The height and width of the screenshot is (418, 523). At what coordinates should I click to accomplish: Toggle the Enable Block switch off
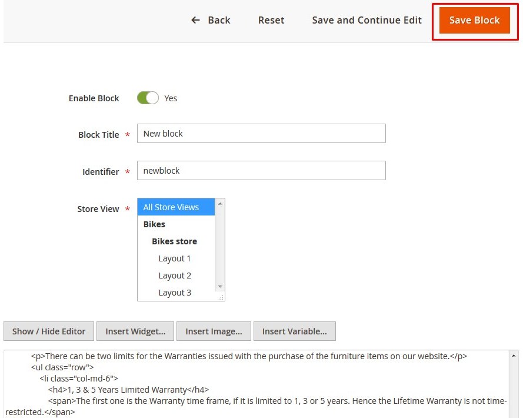148,98
